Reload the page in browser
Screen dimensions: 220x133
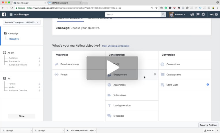coord(12,8)
